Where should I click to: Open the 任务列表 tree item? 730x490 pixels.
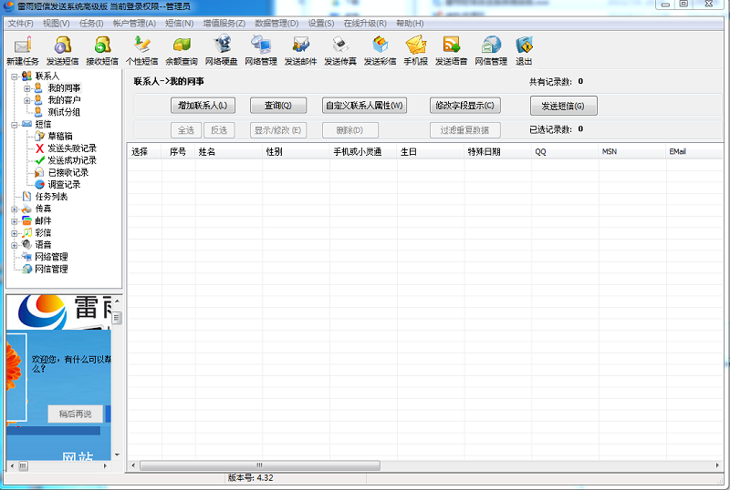click(52, 197)
